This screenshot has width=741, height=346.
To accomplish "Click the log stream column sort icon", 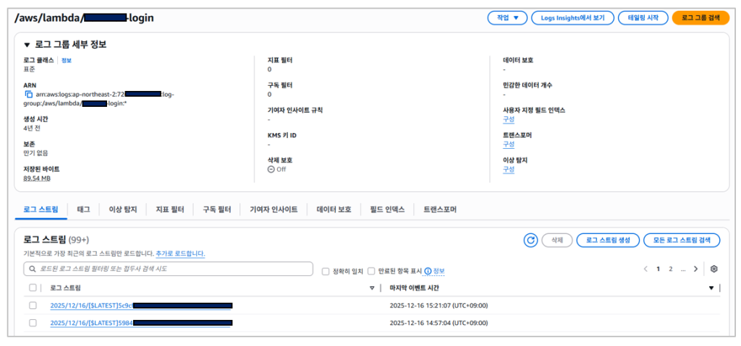I will point(372,287).
